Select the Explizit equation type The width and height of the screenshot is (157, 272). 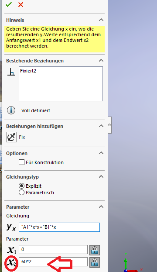(21, 186)
